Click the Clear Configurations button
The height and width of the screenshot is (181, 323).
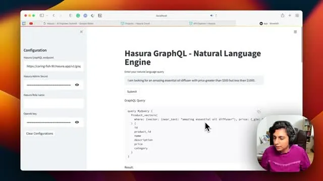pos(39,133)
